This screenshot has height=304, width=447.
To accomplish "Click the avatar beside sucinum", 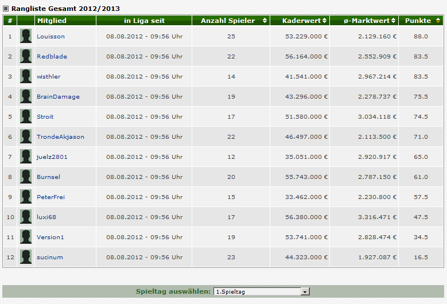I will click(x=26, y=257).
